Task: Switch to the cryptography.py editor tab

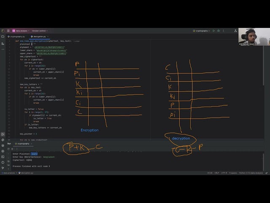Action: [16, 37]
